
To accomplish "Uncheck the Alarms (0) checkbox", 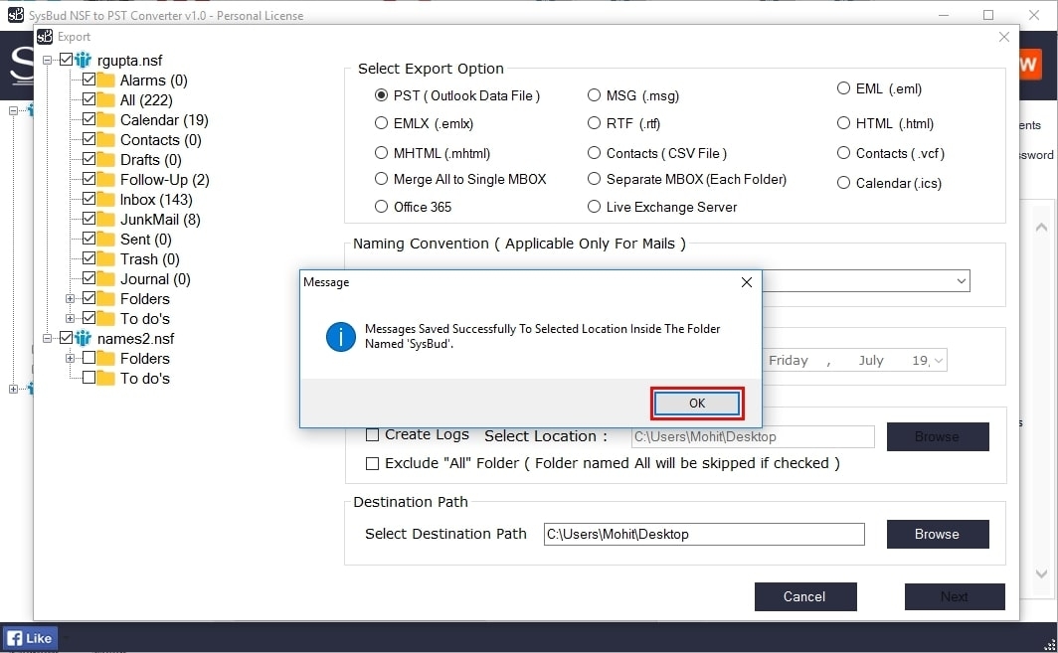I will click(x=88, y=80).
